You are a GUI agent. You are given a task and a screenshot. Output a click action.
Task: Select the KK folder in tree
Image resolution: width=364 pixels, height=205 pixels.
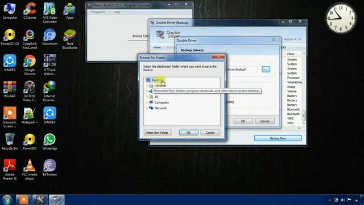156,97
